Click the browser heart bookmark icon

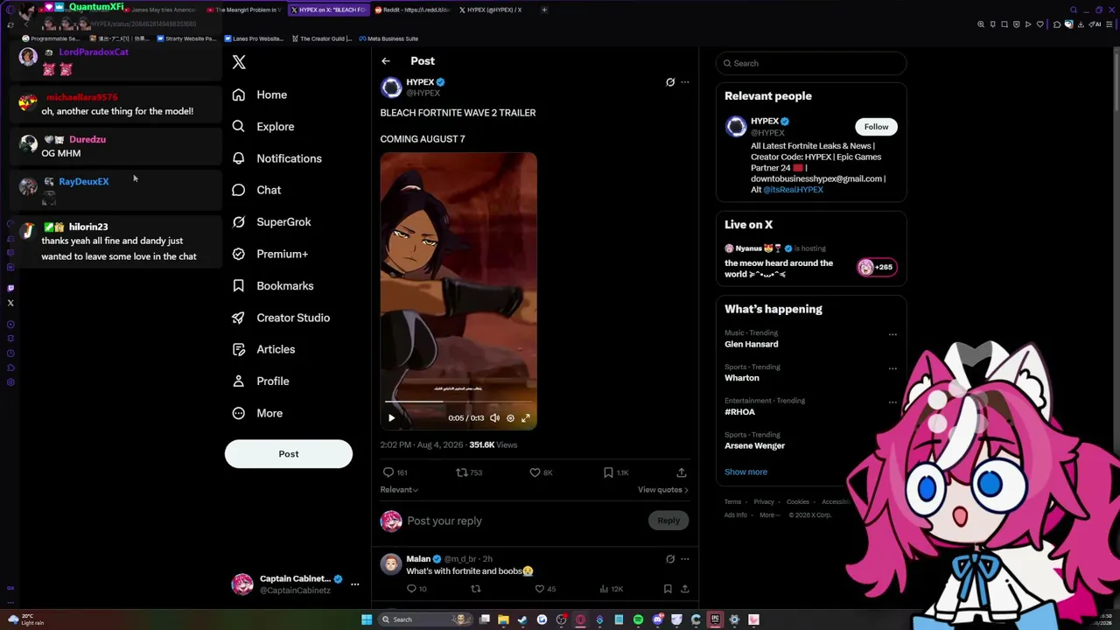(1040, 24)
